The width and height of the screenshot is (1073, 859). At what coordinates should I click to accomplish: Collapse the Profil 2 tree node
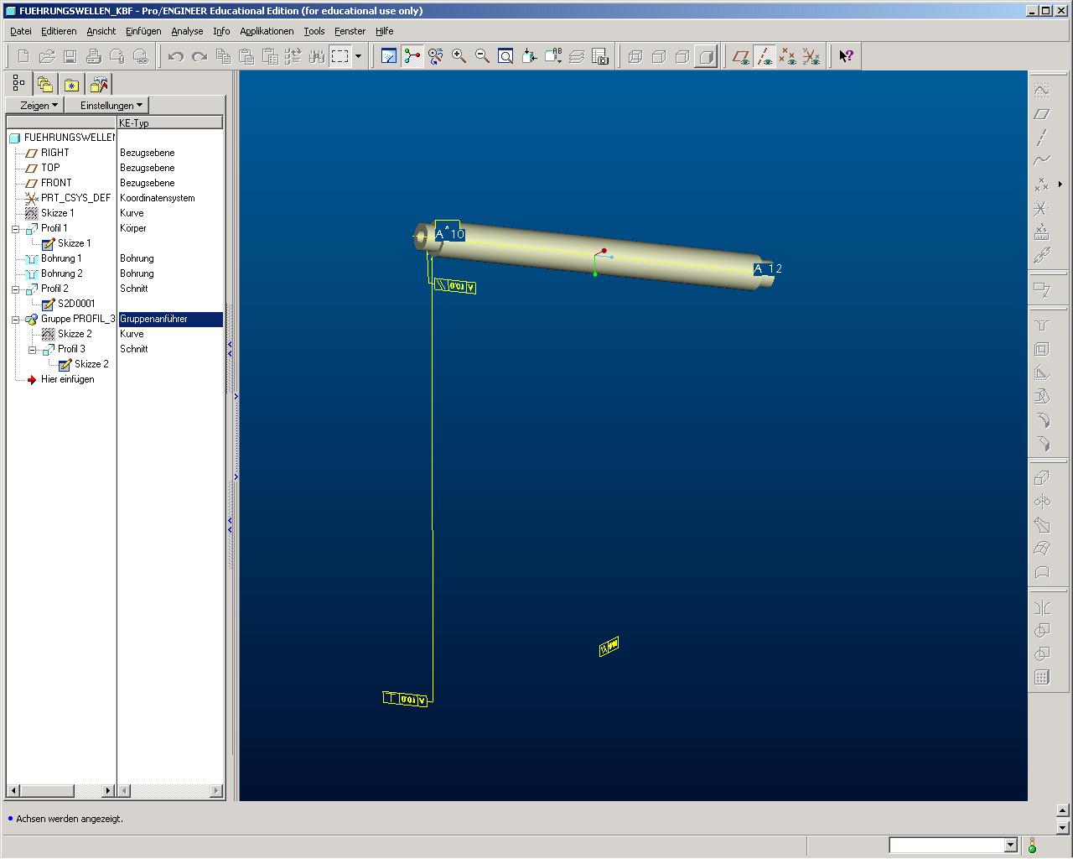pyautogui.click(x=16, y=289)
